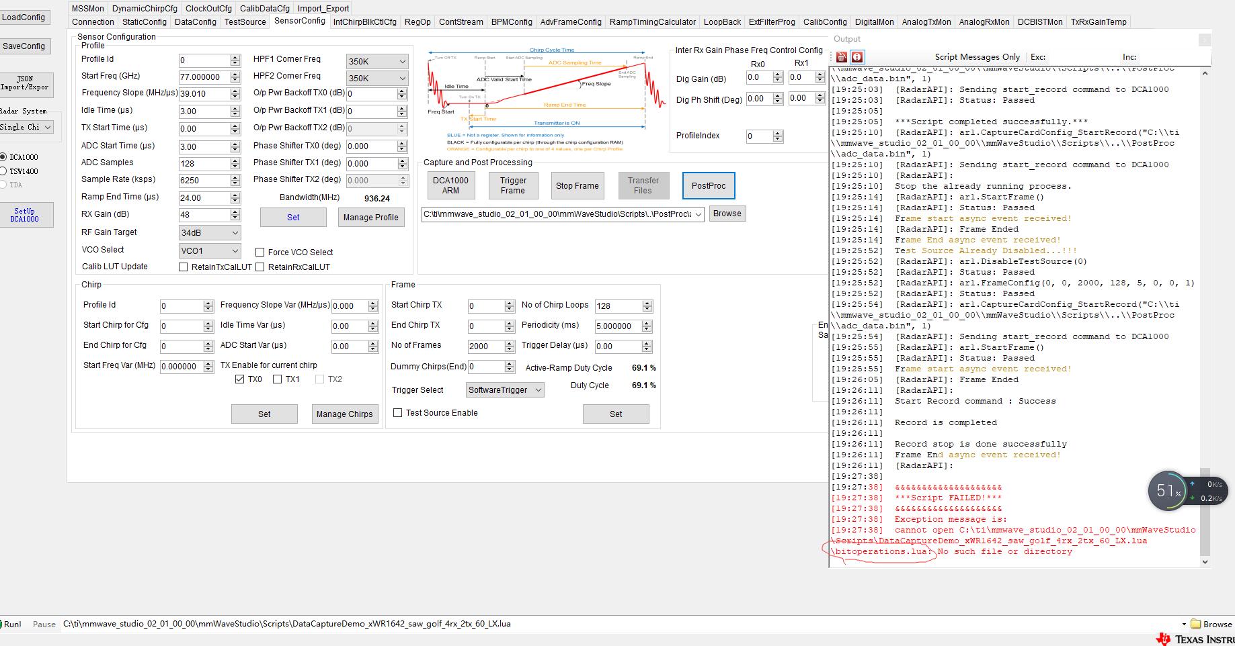This screenshot has width=1235, height=646.
Task: Uncheck TX0 enable for current chirp
Action: [239, 379]
